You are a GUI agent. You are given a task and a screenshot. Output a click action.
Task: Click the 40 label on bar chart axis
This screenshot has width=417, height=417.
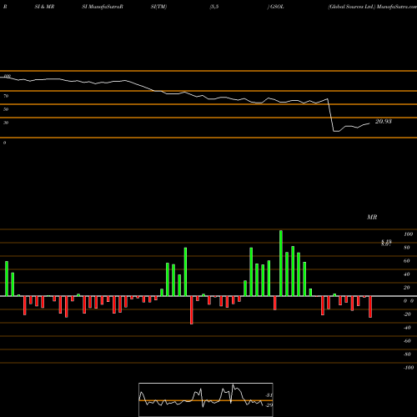point(406,274)
